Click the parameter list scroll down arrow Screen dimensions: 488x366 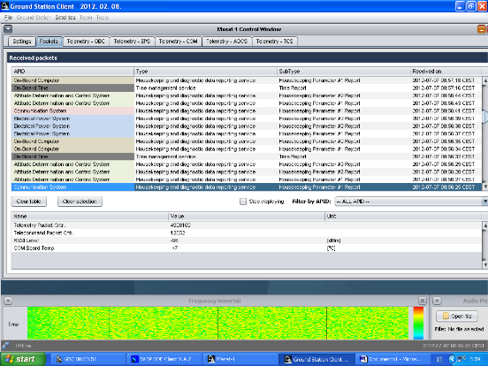(484, 264)
